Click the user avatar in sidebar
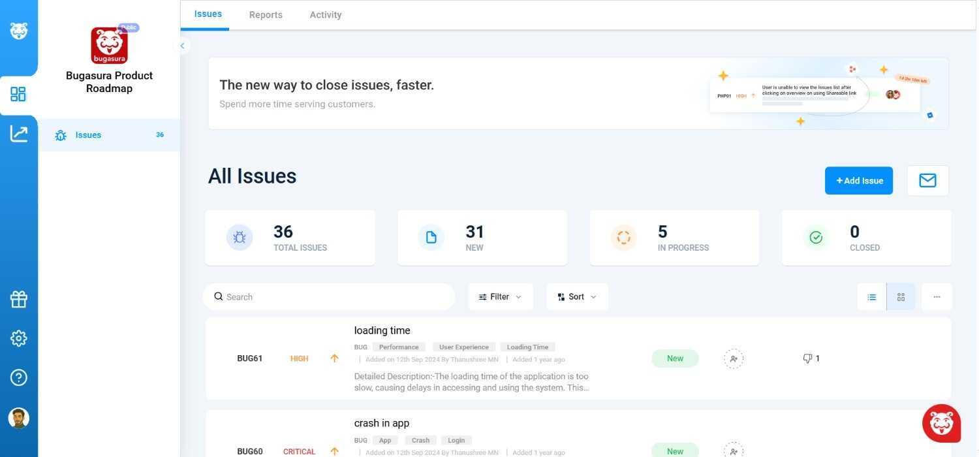The height and width of the screenshot is (457, 979). pos(18,418)
